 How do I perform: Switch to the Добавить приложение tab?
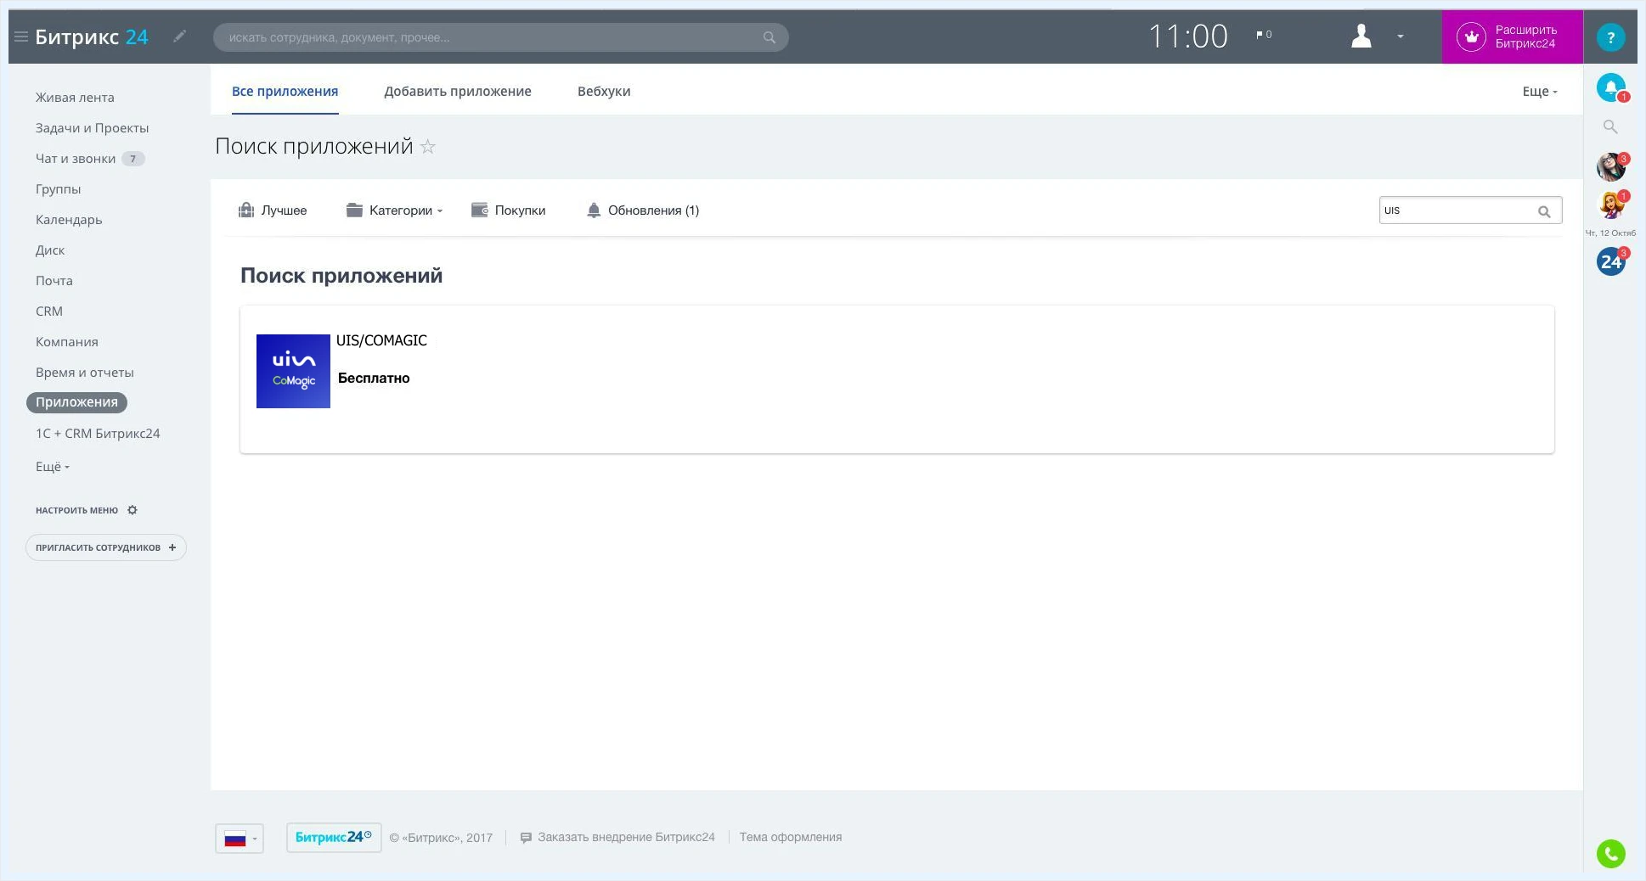point(458,91)
